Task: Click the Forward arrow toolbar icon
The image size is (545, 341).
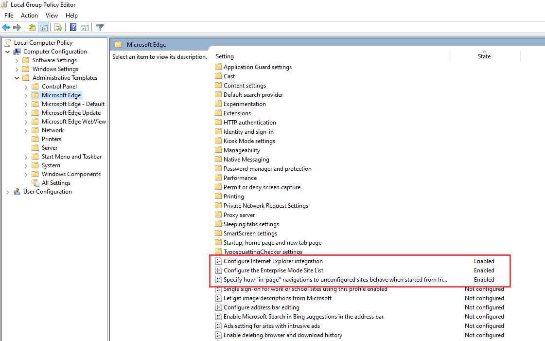Action: (17, 27)
